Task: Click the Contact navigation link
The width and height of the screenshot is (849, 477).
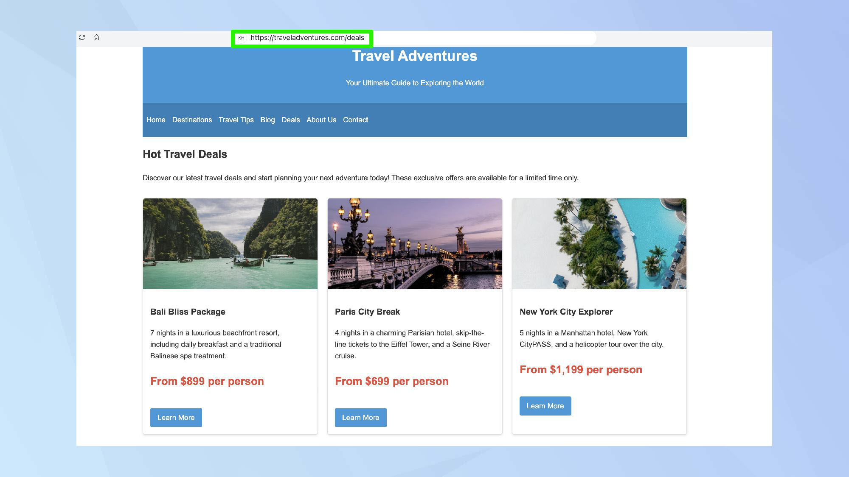Action: (x=355, y=120)
